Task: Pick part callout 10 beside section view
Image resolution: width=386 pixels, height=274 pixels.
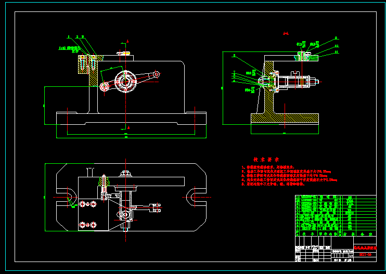Action: [x=337, y=46]
